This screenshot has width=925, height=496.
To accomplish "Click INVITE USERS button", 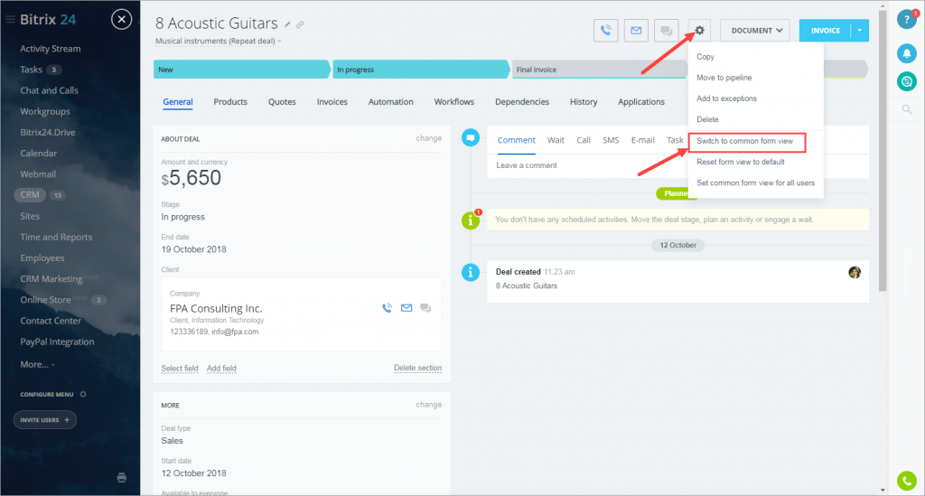I will click(45, 420).
